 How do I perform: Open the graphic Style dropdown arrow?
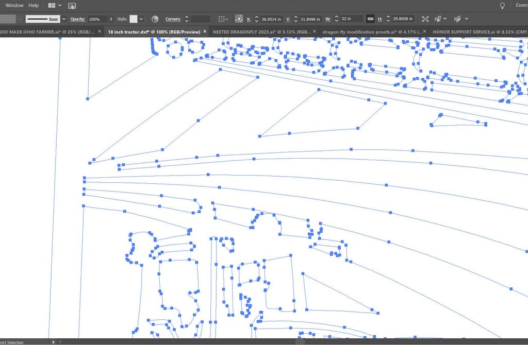point(141,19)
